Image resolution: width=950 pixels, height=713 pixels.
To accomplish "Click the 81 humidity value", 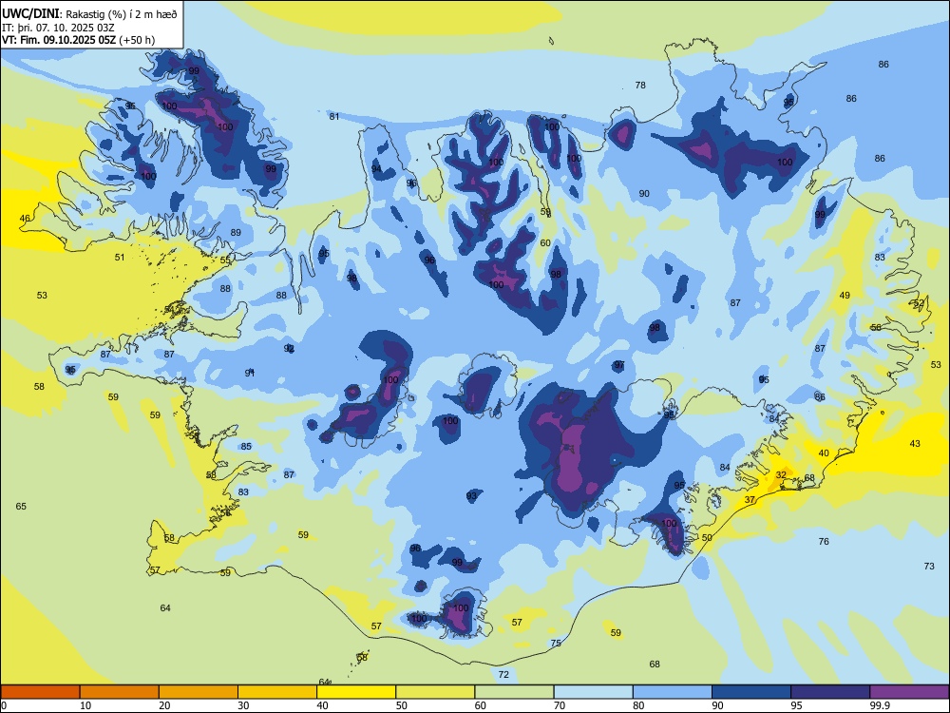I will [334, 116].
